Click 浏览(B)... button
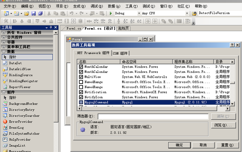The image size is (242, 152). 223,125
